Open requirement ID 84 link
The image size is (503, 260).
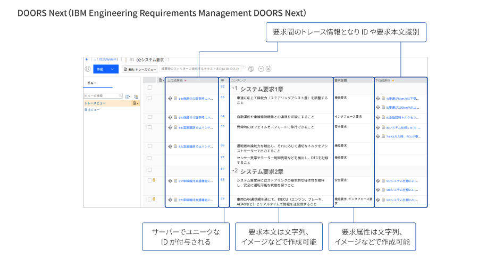(x=223, y=116)
